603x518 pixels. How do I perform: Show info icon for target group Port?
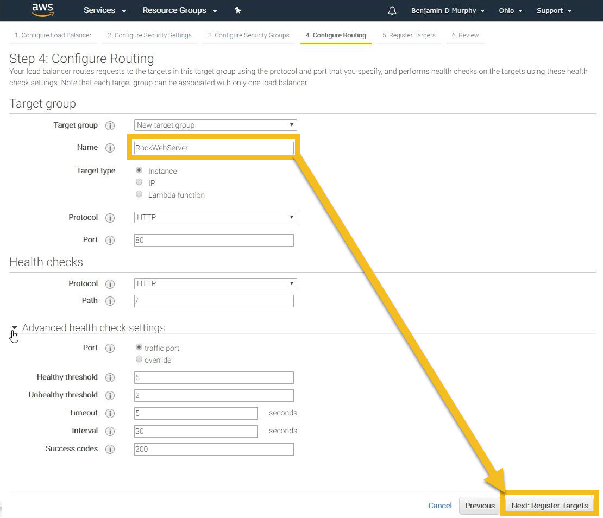click(110, 240)
